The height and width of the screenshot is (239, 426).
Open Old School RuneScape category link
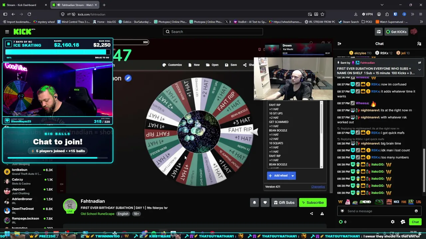98,214
